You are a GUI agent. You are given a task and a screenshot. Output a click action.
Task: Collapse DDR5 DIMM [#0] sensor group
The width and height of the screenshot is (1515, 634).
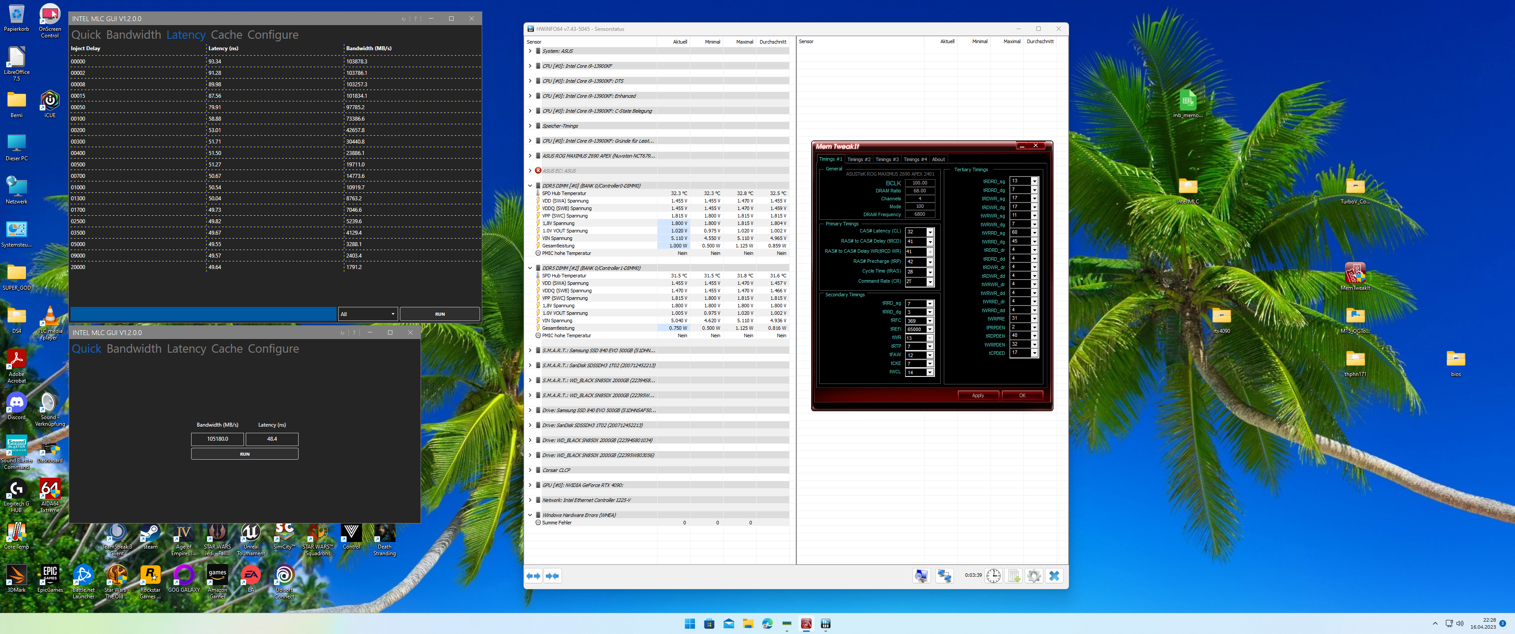(530, 186)
